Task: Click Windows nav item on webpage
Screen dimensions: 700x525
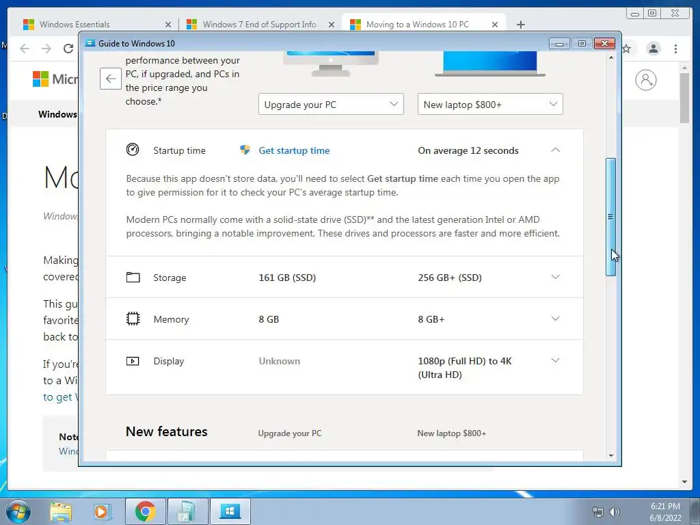Action: (x=57, y=114)
